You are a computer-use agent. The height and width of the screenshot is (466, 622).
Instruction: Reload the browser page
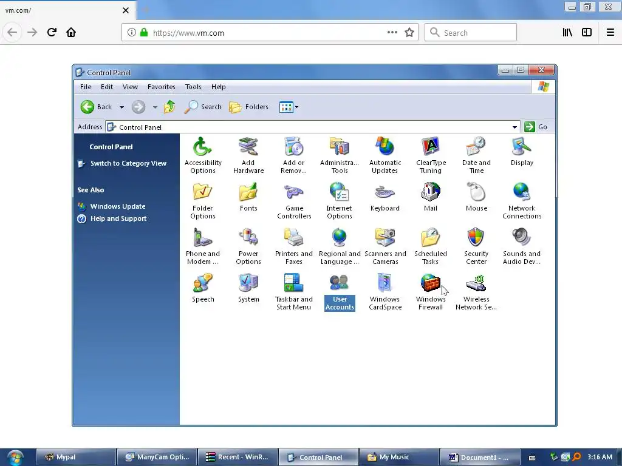52,32
